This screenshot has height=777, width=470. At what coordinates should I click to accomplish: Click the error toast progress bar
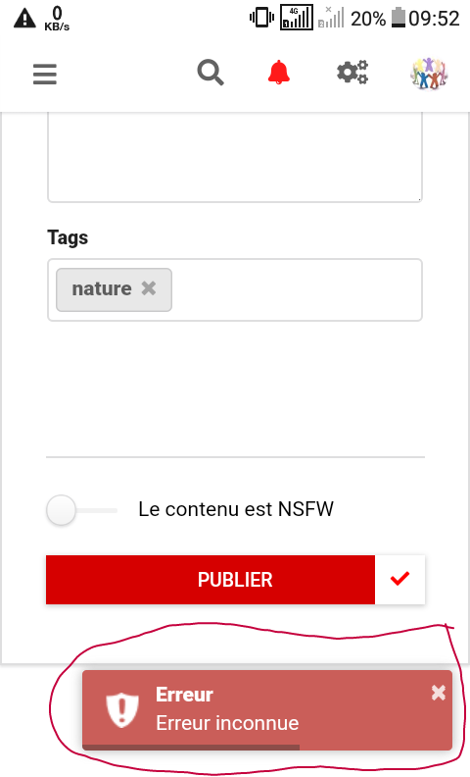191,747
